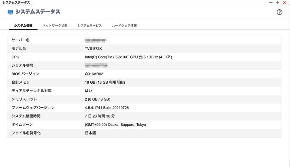Switch to the ハードウェア情報 tab
The image size is (290, 167).
pos(123,25)
